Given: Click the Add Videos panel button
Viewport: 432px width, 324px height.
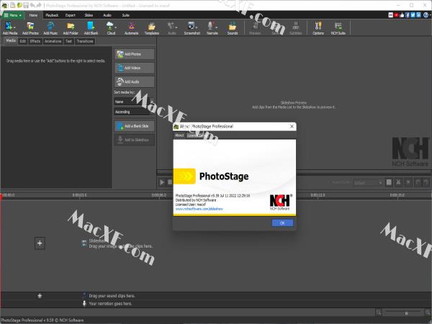Looking at the screenshot, I should [135, 68].
